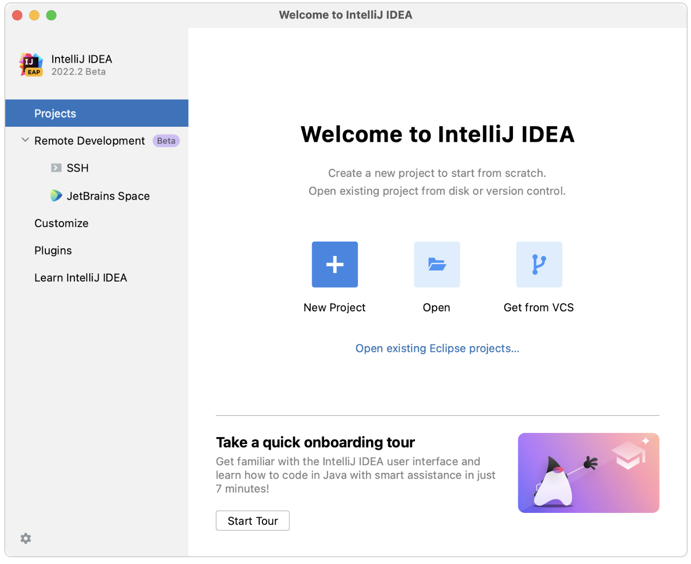Click the onboarding tour Java mascot image
This screenshot has height=564, width=691.
(x=588, y=472)
